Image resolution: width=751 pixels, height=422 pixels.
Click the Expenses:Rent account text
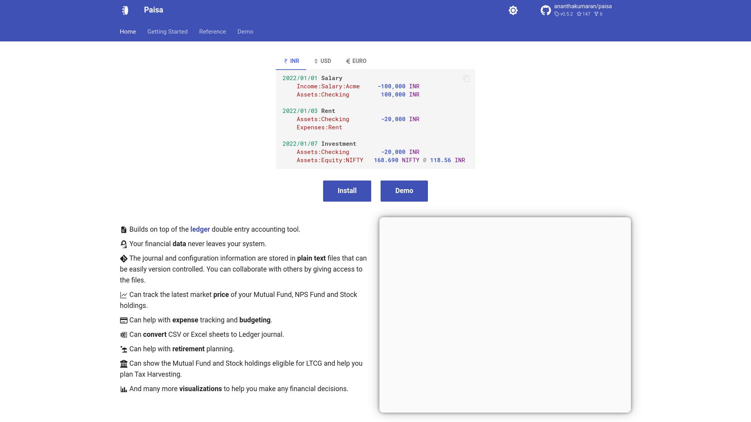point(319,127)
